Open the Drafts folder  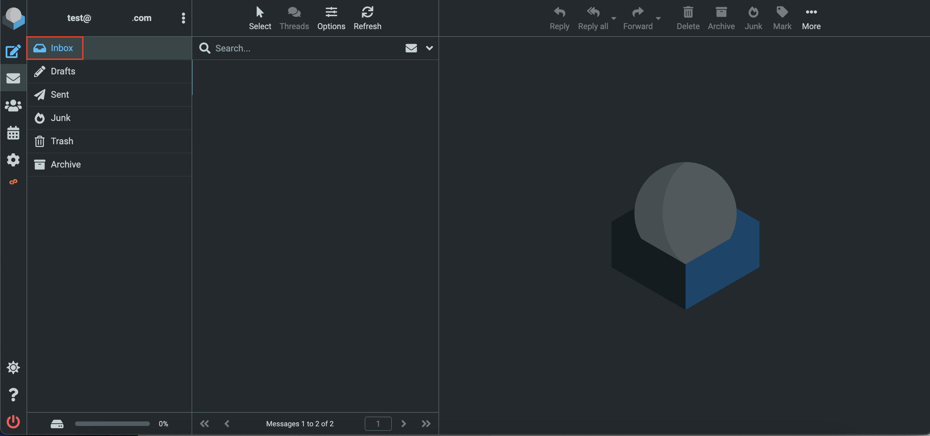coord(63,71)
